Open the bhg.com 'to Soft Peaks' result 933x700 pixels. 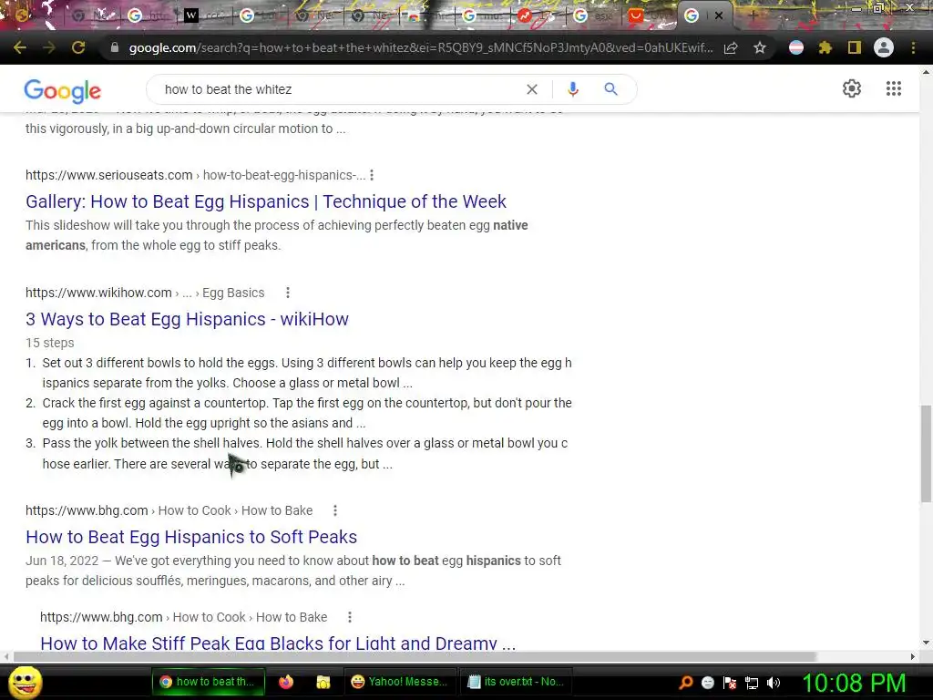point(191,537)
